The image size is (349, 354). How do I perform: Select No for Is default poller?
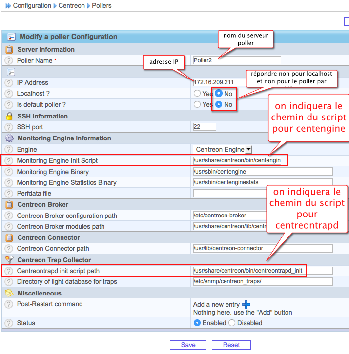(x=219, y=104)
